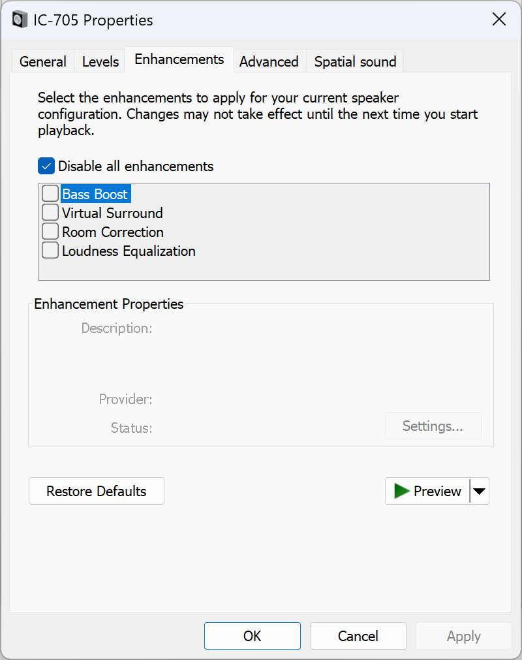This screenshot has width=522, height=660.
Task: Enable the Virtual Surround checkbox
Action: coord(50,213)
